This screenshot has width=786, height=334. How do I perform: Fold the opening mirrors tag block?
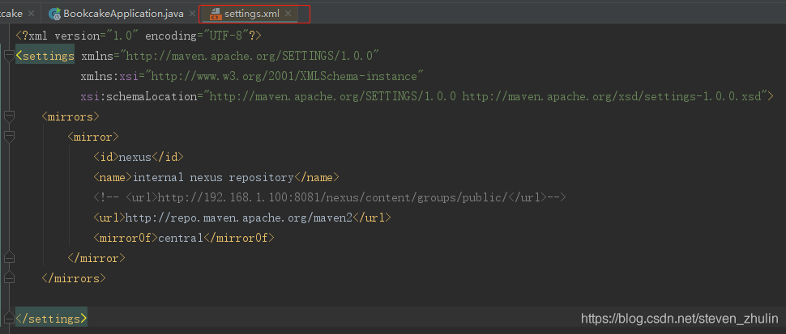point(9,116)
